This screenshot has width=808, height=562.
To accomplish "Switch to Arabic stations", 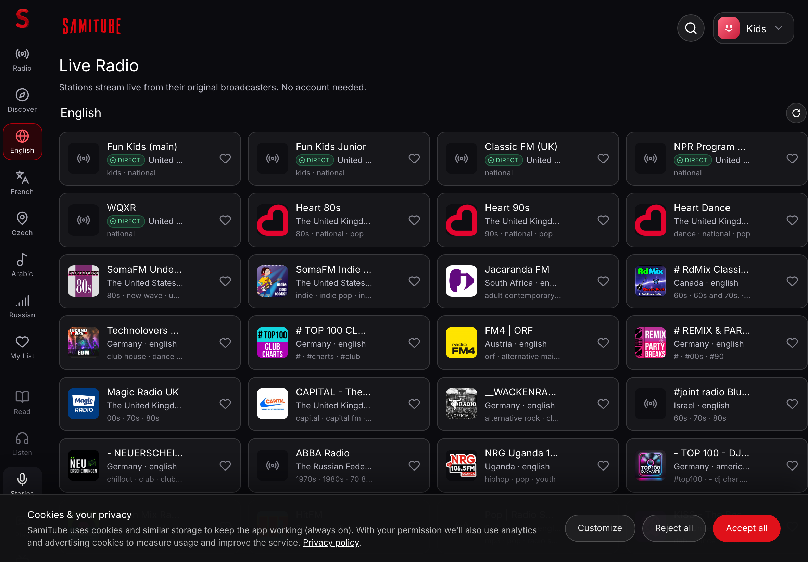I will [x=22, y=266].
